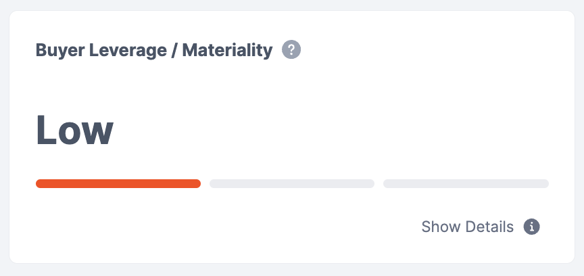Click the rightmost gray progress segment

(x=466, y=183)
